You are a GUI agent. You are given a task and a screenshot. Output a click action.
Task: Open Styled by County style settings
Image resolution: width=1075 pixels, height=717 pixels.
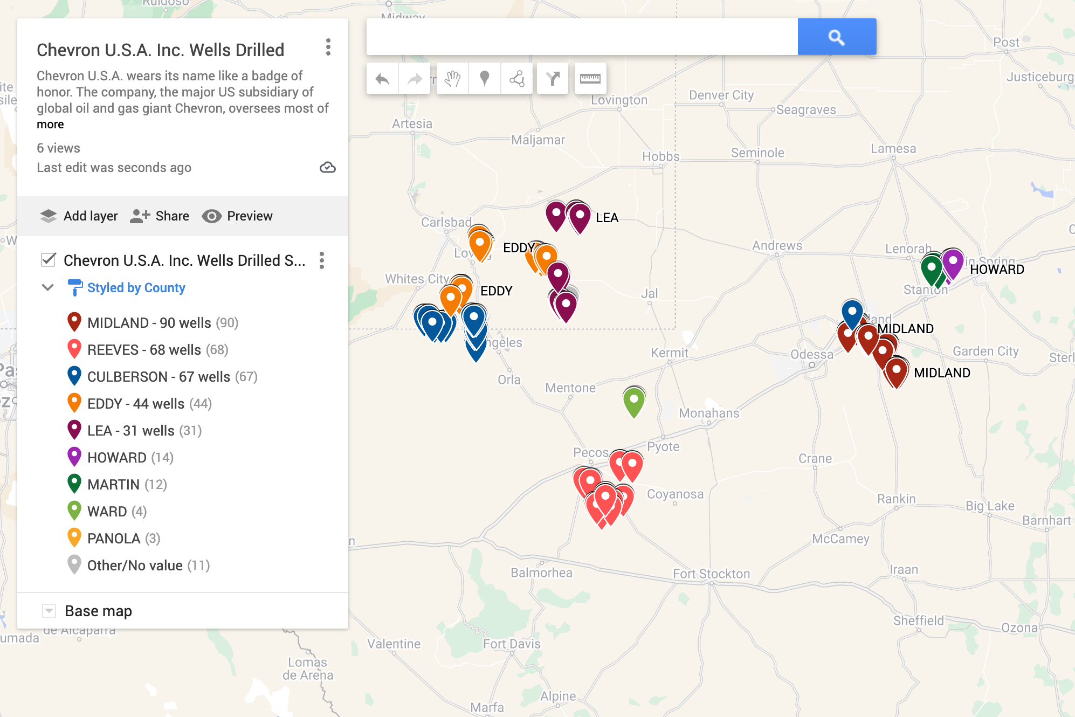click(x=136, y=288)
